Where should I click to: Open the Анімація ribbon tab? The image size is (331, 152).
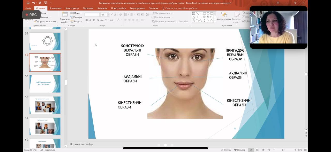[x=102, y=8]
